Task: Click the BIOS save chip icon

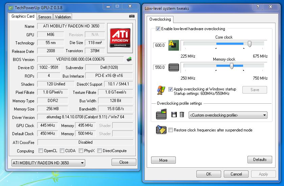Action: tap(129, 59)
